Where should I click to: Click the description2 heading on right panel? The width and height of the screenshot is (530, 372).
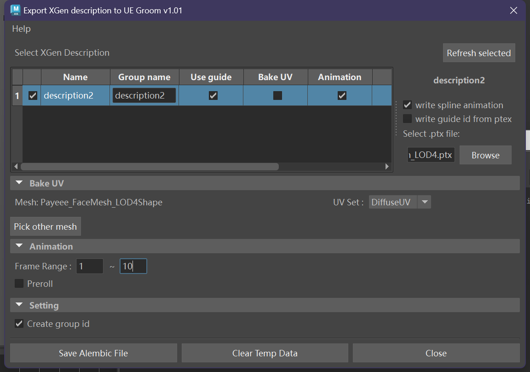pos(459,80)
